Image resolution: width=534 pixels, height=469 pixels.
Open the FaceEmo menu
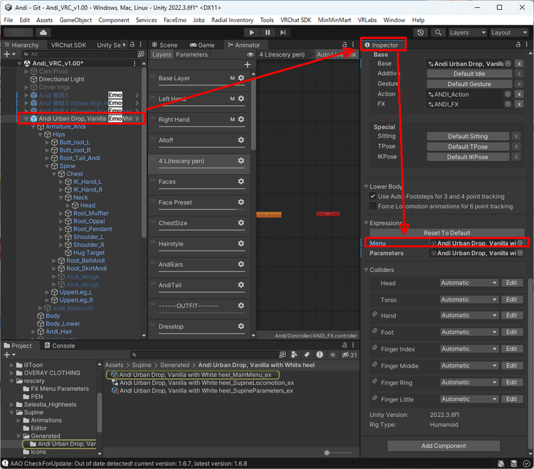(x=175, y=20)
